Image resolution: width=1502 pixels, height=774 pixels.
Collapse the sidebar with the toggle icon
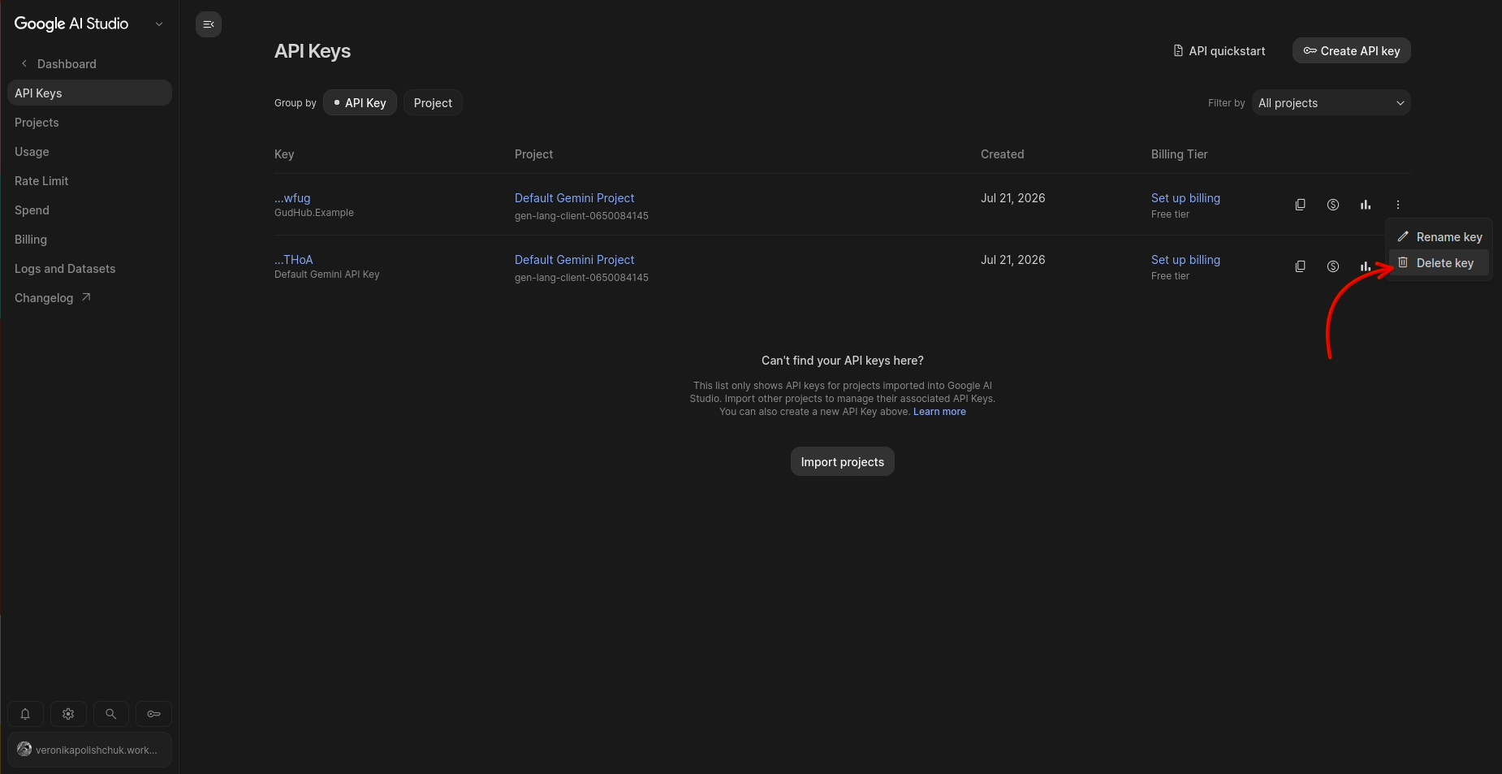tap(209, 24)
